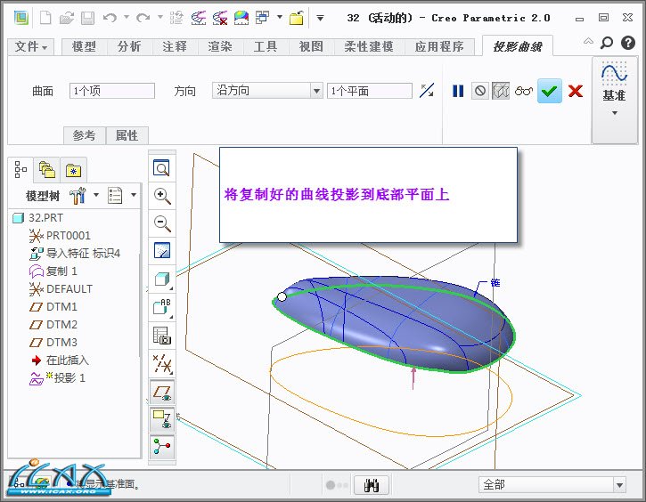Open the 参考 panel tab
Image resolution: width=646 pixels, height=502 pixels.
coord(84,135)
